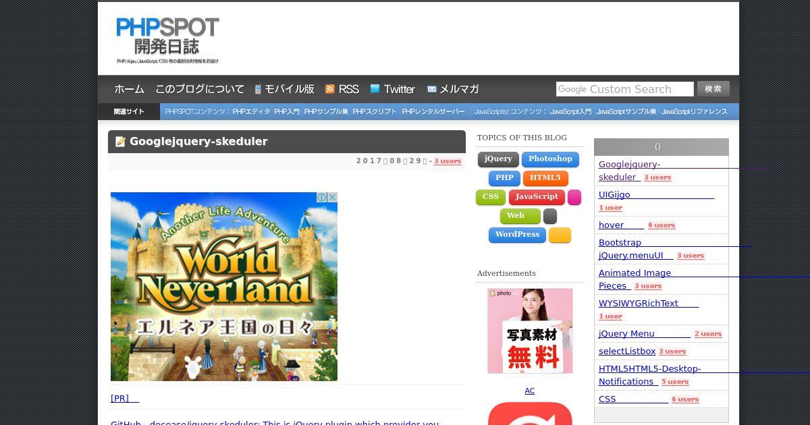Open PHPレンタルサーバー in the blue subnav
Screen dimensions: 810x425
point(433,112)
